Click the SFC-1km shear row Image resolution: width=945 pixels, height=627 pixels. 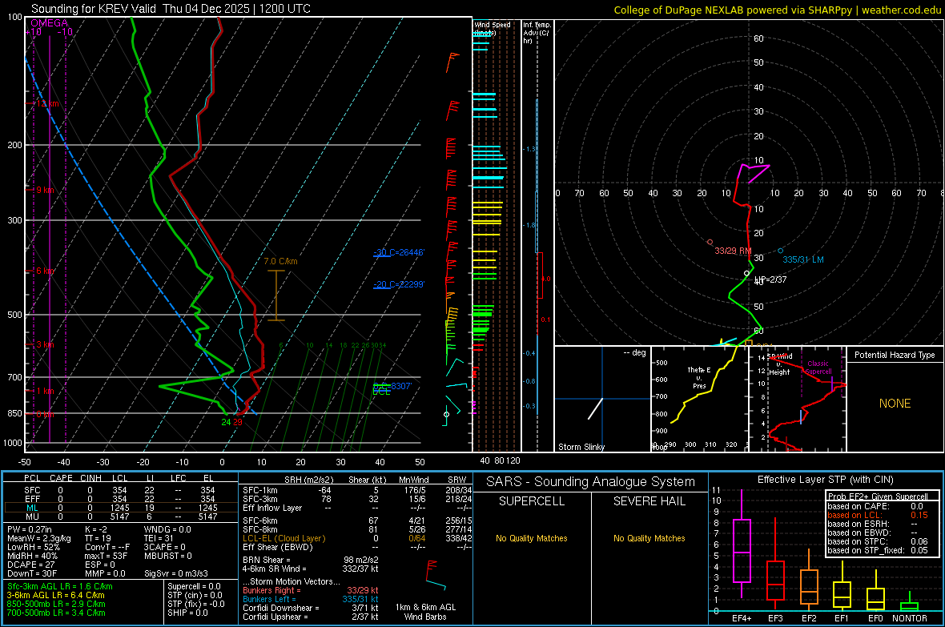click(x=357, y=490)
